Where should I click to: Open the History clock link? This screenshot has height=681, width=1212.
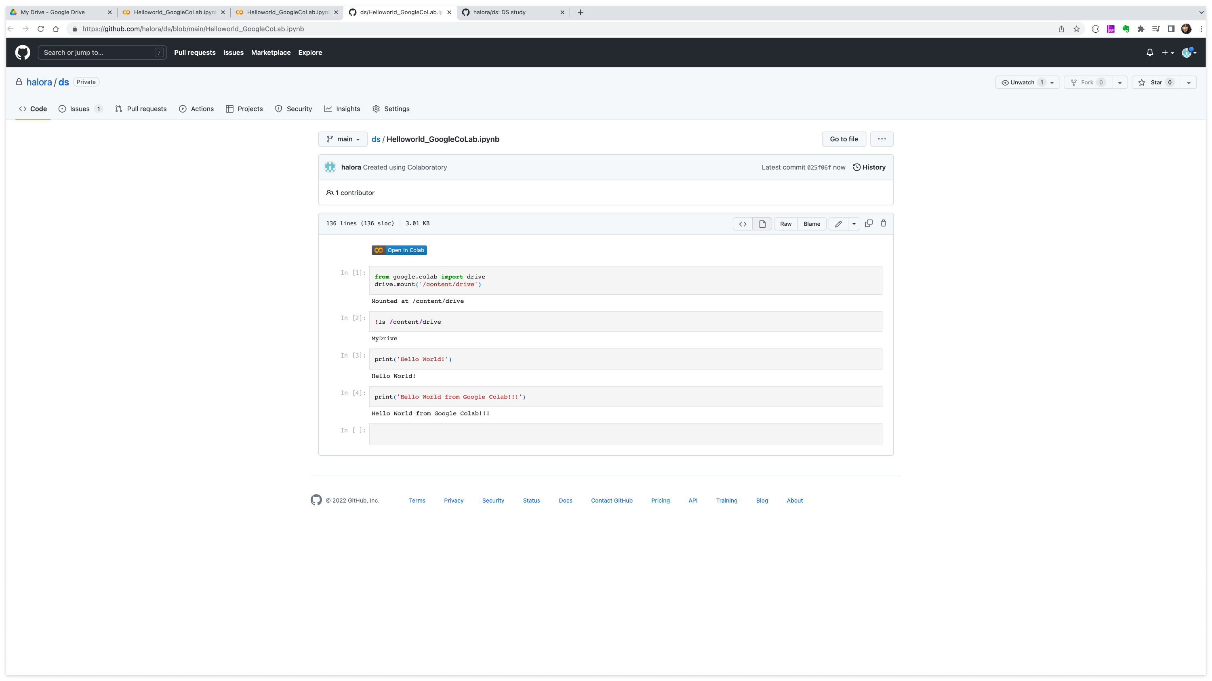click(x=869, y=167)
